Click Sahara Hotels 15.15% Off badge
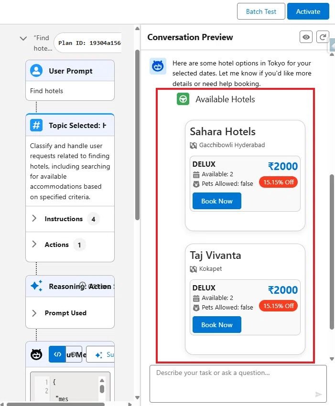335x406 pixels. click(x=278, y=182)
